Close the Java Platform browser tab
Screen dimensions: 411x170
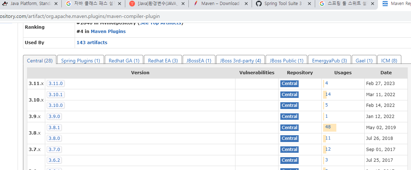pyautogui.click(x=56, y=4)
